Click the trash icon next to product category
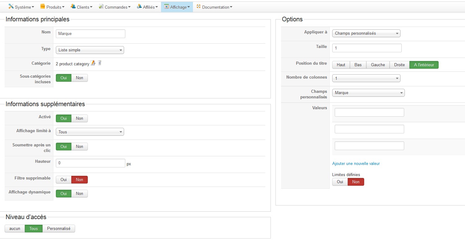The image size is (465, 242). coord(99,63)
